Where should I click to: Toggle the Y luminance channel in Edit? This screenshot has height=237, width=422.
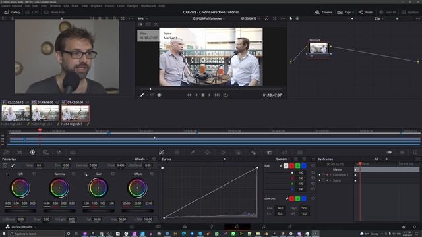coord(286,166)
